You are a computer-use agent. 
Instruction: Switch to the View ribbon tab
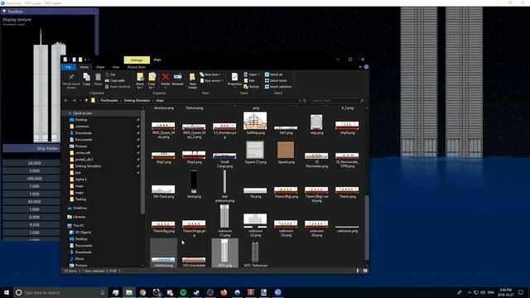116,67
